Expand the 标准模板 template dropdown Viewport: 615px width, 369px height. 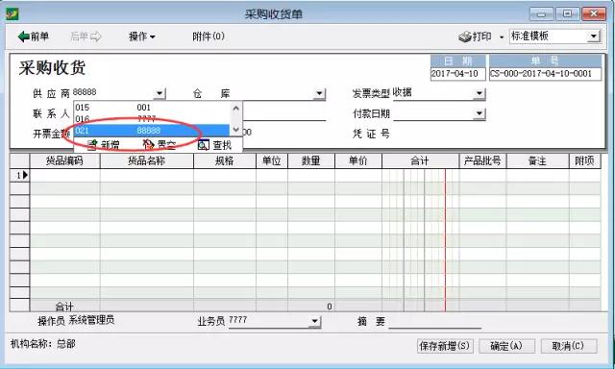[x=594, y=37]
